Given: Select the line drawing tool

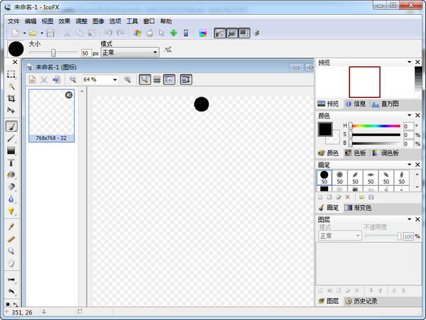Looking at the screenshot, I should click(x=11, y=138).
